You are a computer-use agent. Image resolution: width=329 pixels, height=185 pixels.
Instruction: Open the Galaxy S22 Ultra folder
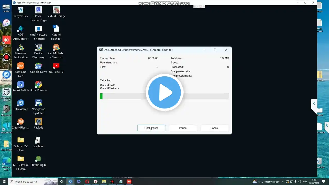[21, 144]
